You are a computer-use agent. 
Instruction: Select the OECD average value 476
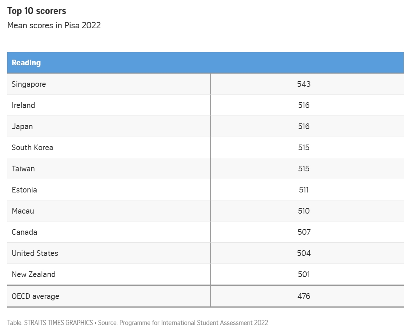(304, 296)
